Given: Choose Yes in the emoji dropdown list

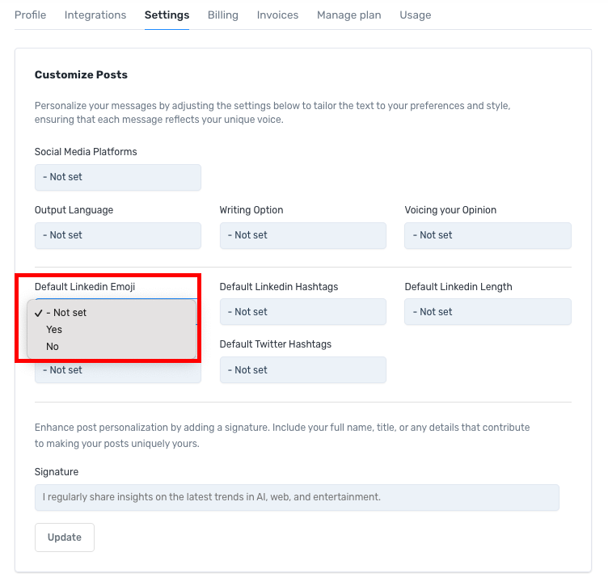Looking at the screenshot, I should point(54,330).
